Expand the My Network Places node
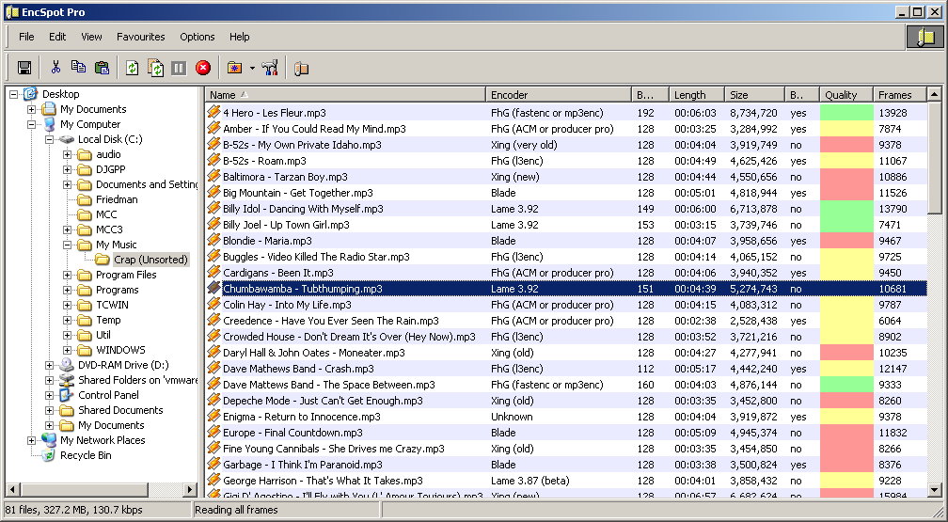 tap(31, 440)
